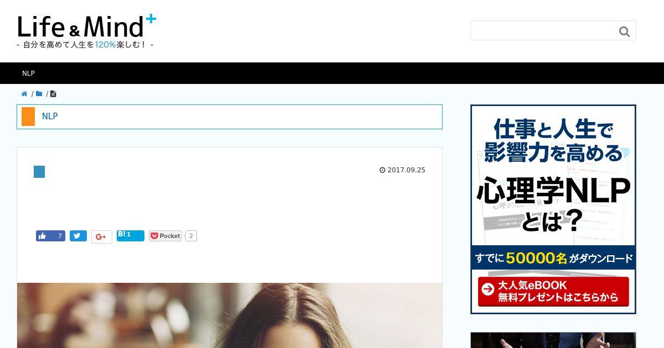
Task: Open the NLP category heading link
Action: point(50,117)
